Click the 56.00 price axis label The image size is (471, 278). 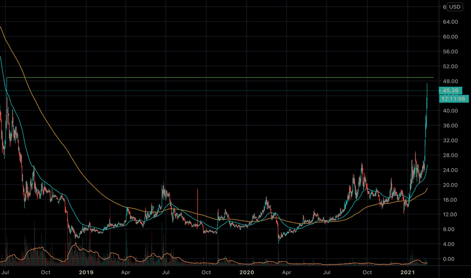[x=450, y=52]
